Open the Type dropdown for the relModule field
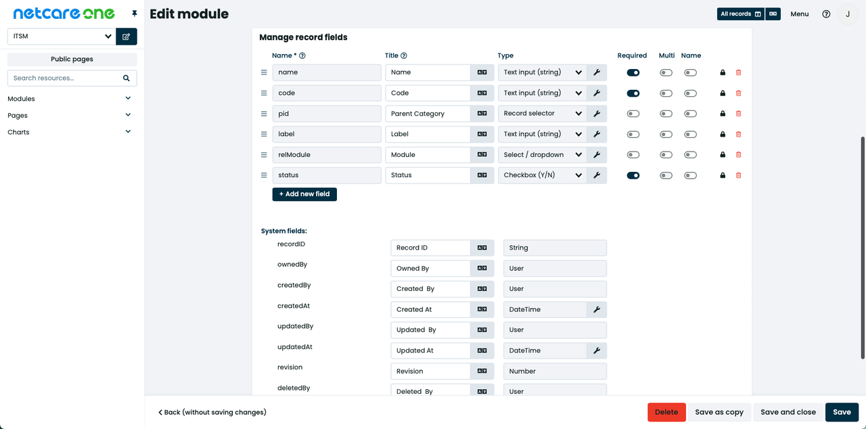This screenshot has height=429, width=866. [543, 155]
